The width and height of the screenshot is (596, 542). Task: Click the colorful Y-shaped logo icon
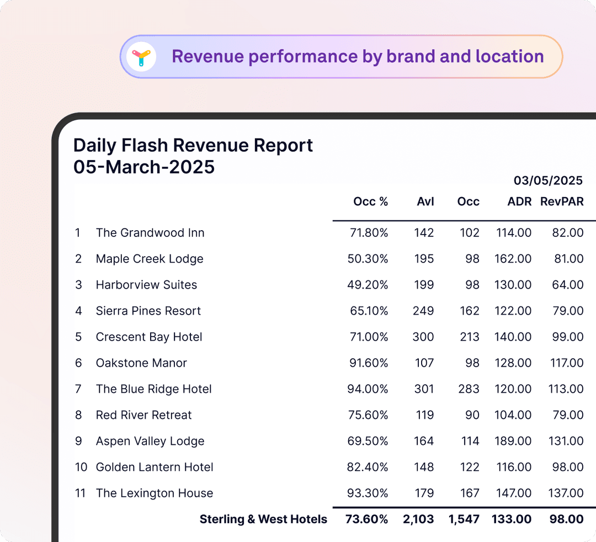[141, 57]
